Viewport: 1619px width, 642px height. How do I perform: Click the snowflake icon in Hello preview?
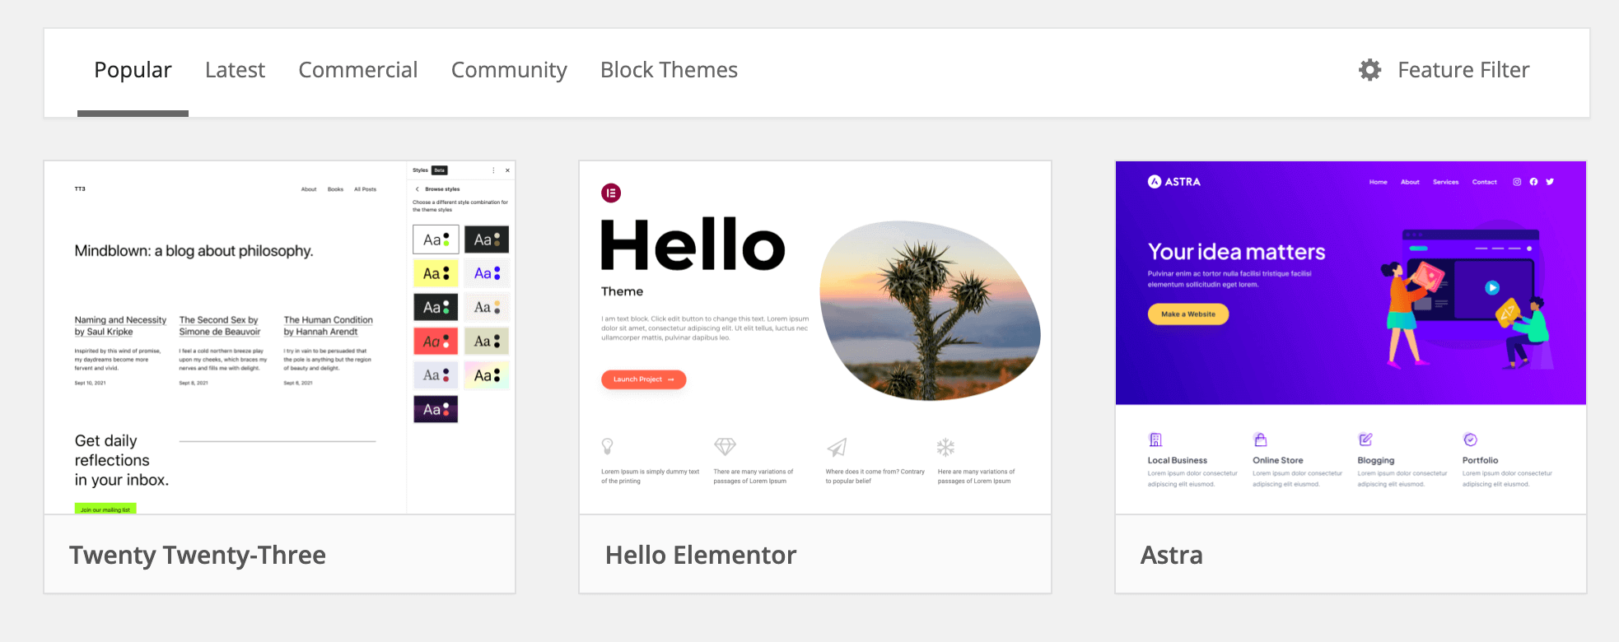[945, 447]
